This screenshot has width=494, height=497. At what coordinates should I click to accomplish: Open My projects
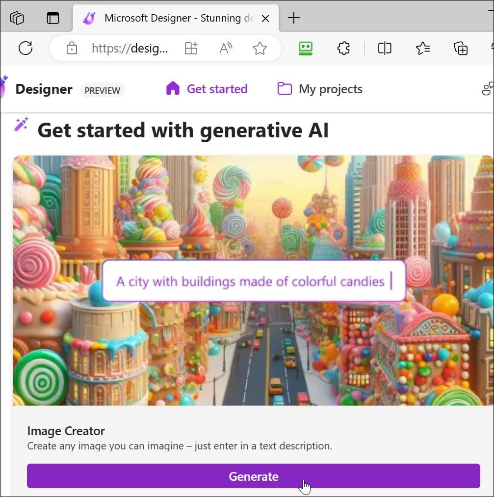click(320, 89)
